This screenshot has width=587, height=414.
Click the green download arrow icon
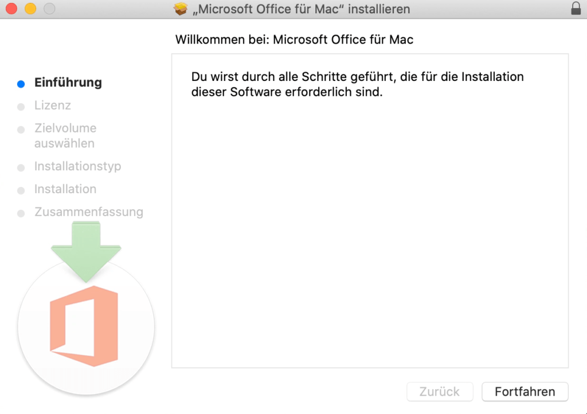click(x=86, y=251)
